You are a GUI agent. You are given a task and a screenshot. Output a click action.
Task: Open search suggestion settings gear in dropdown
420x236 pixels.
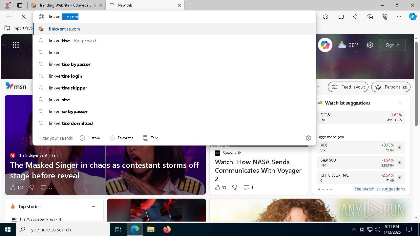(x=308, y=138)
